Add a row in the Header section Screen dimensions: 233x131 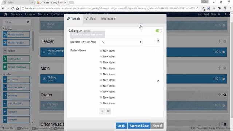[x=219, y=41]
